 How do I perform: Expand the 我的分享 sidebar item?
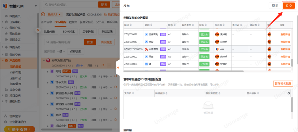[x=3, y=28]
